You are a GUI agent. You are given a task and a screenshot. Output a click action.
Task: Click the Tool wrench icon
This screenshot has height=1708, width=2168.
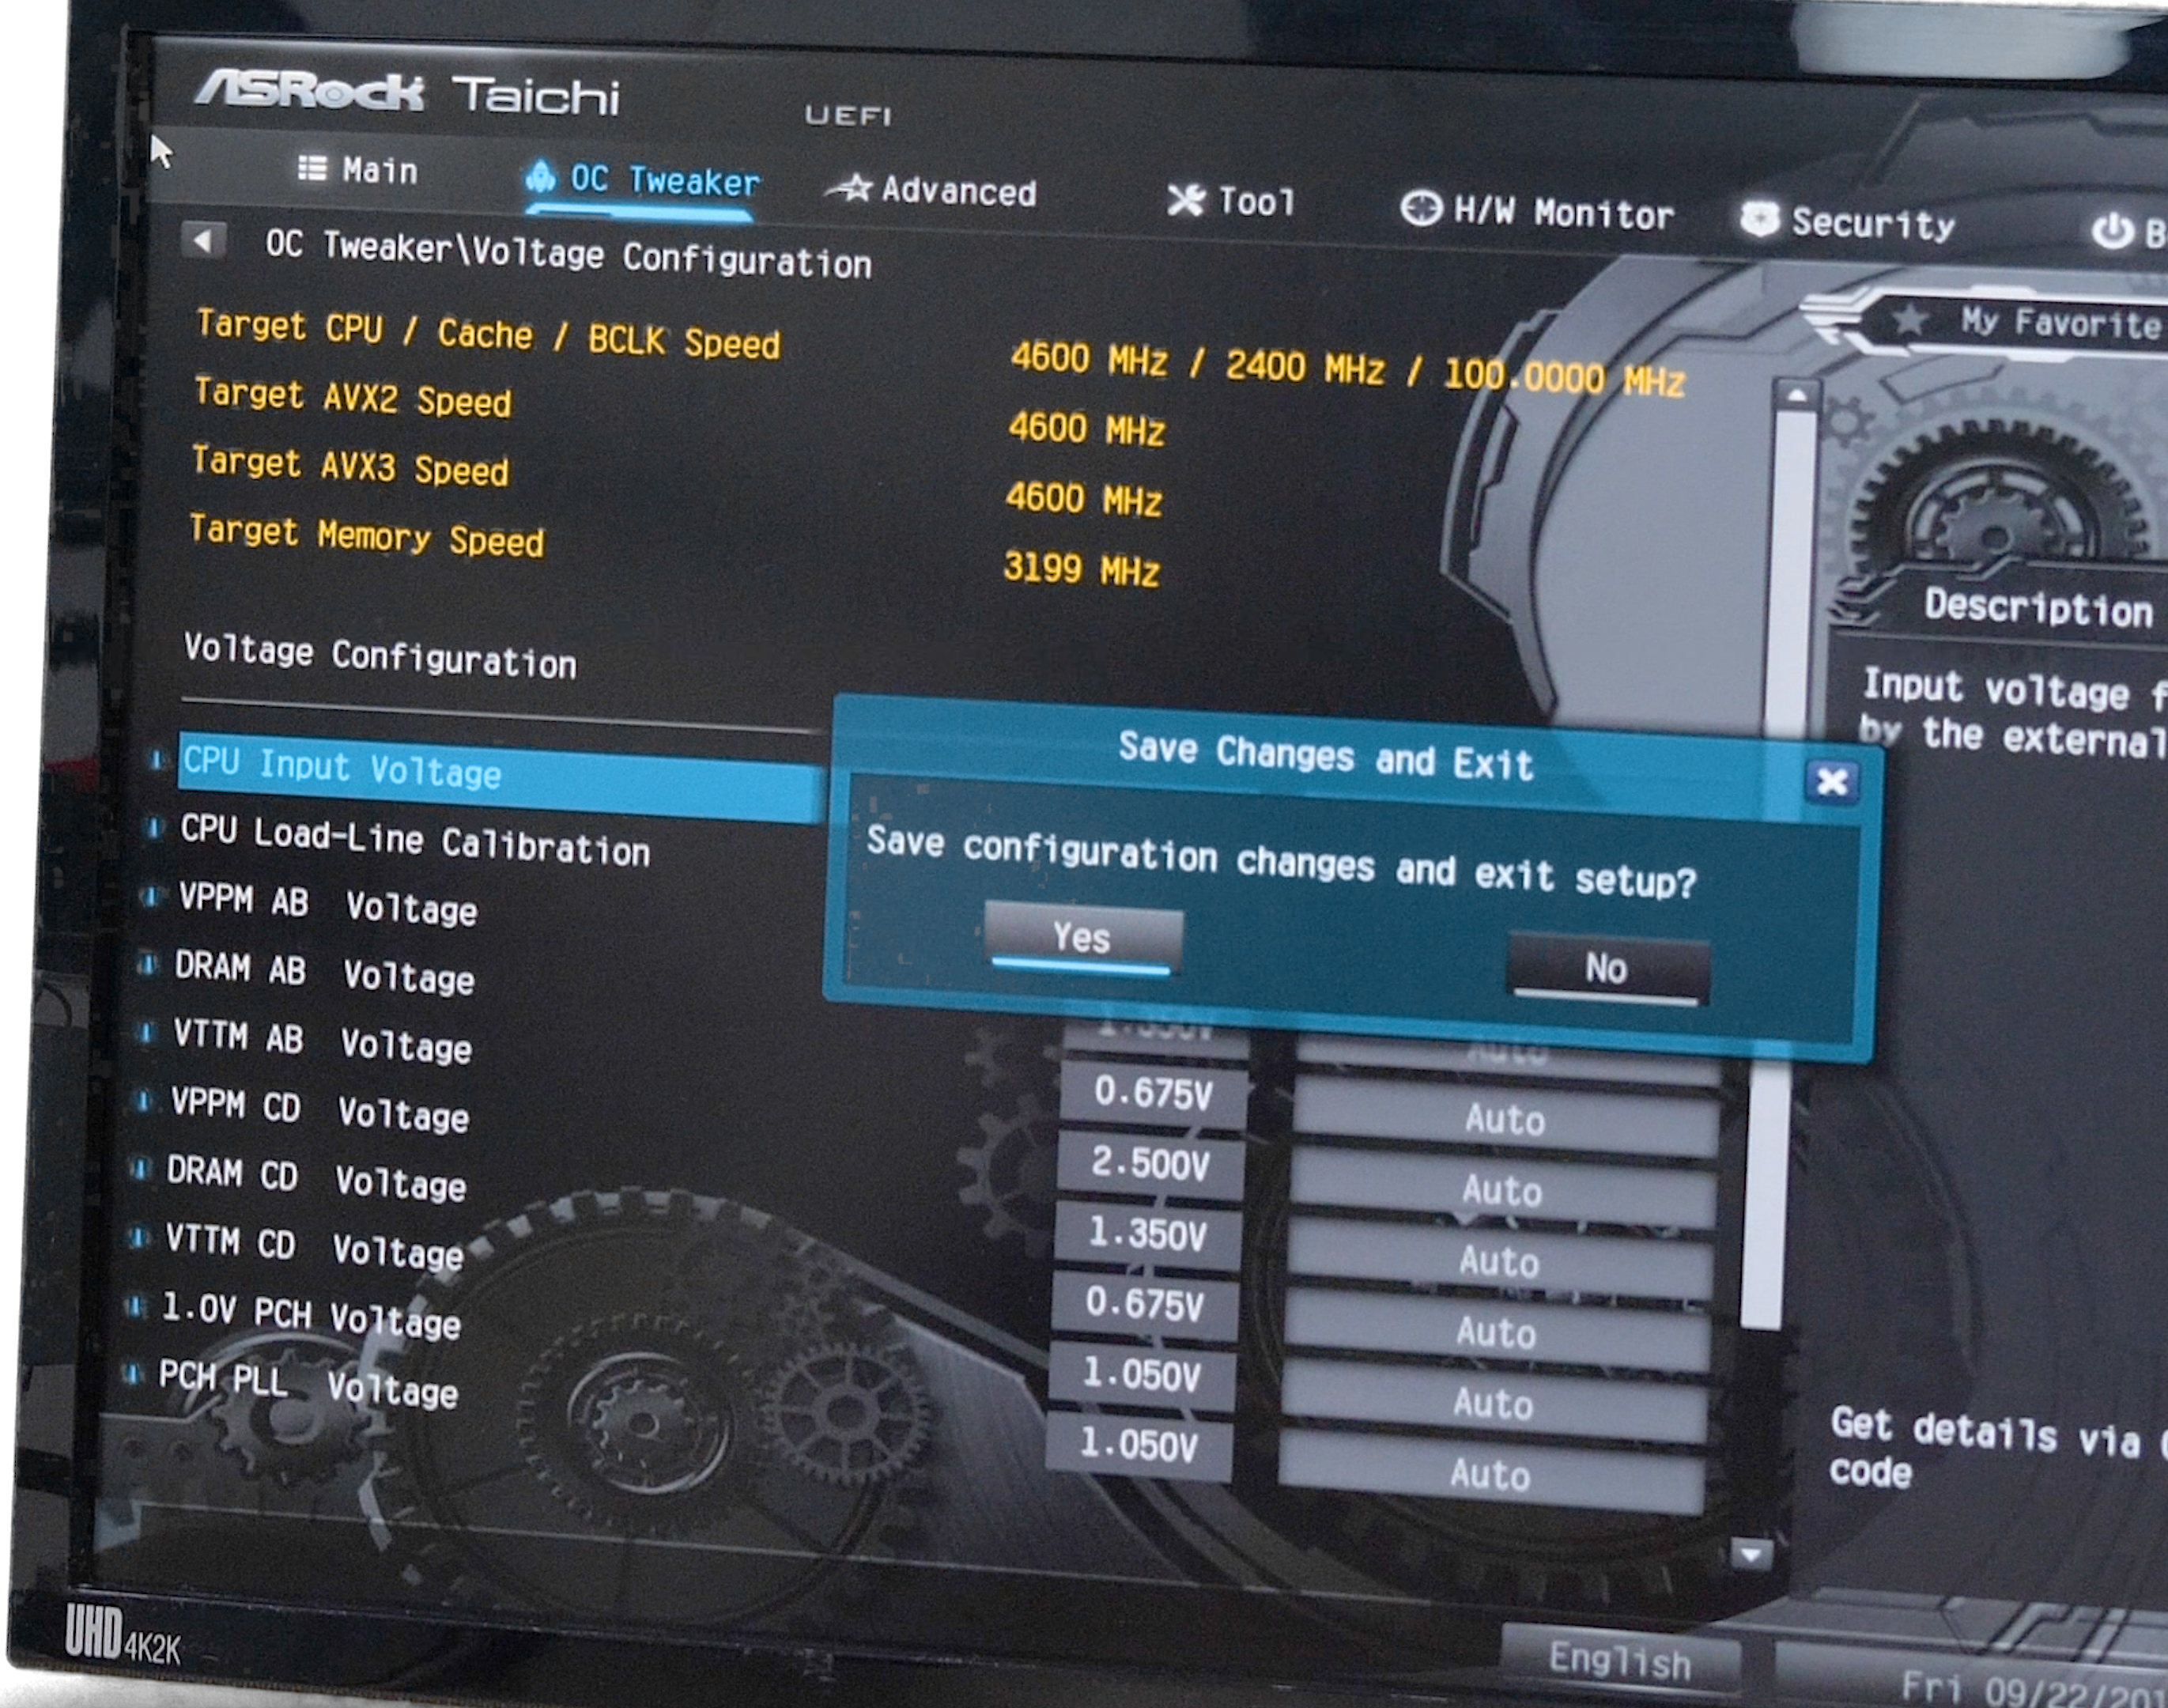(1186, 200)
